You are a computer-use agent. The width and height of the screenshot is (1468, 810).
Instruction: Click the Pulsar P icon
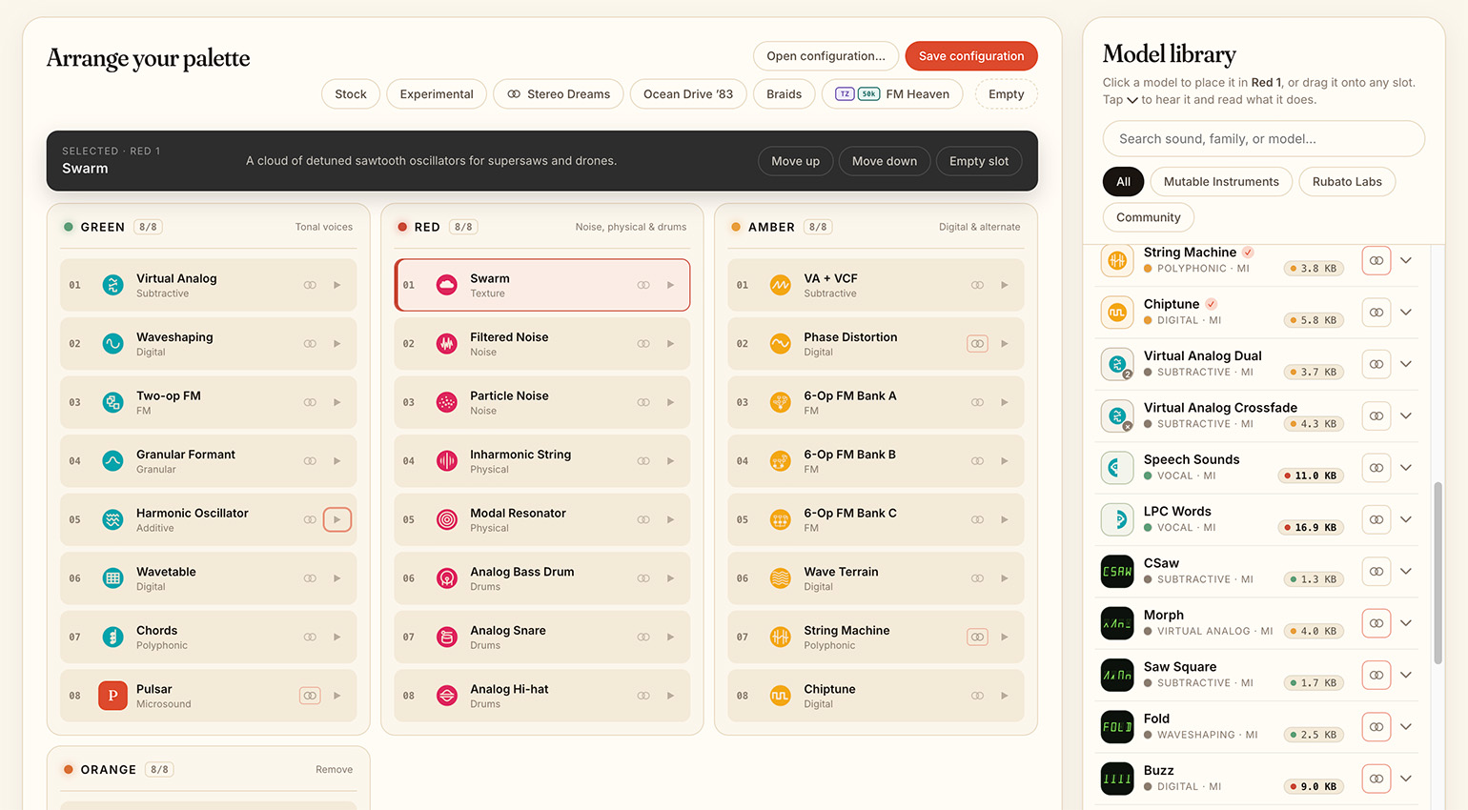112,696
